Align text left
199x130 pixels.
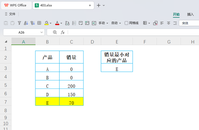click(162, 23)
